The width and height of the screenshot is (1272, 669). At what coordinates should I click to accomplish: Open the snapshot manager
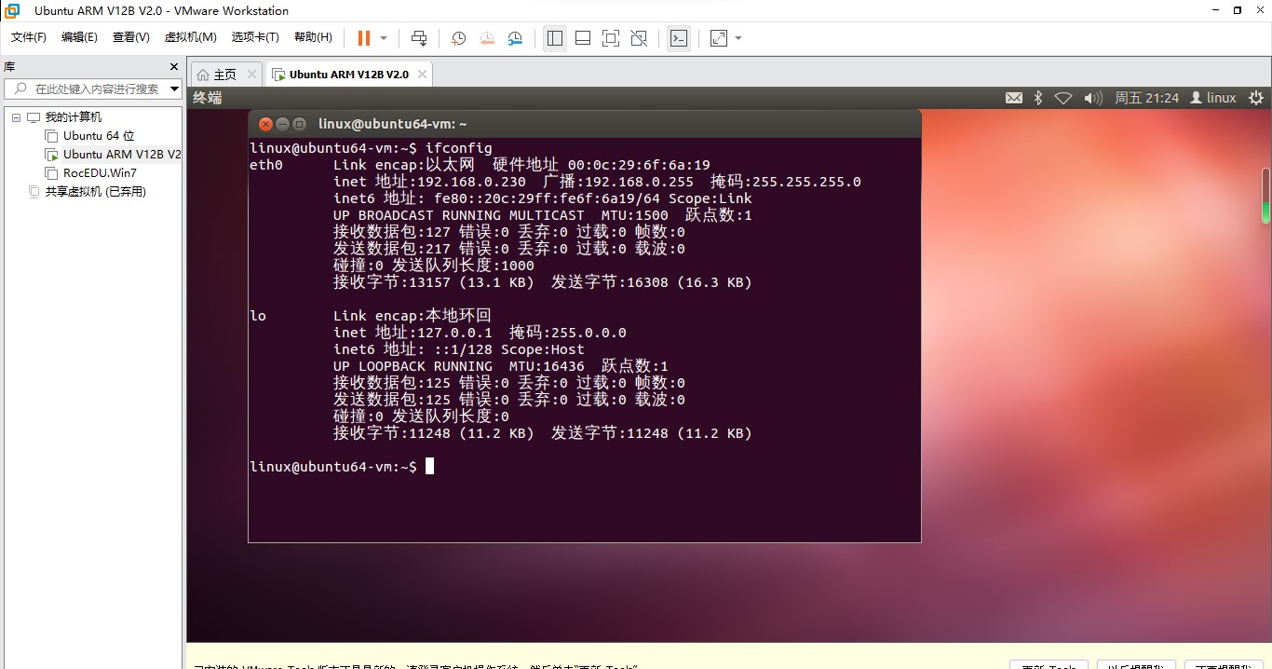click(515, 38)
